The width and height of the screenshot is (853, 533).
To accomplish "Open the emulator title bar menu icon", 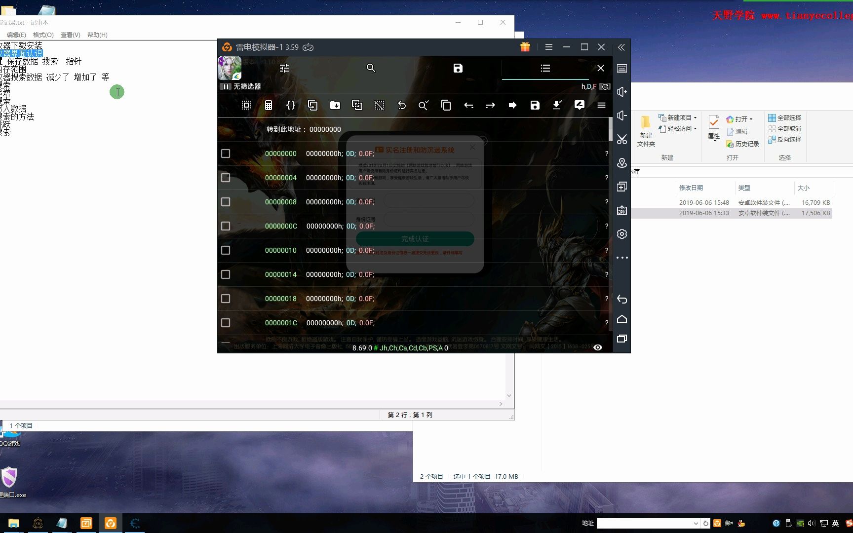I will 549,47.
